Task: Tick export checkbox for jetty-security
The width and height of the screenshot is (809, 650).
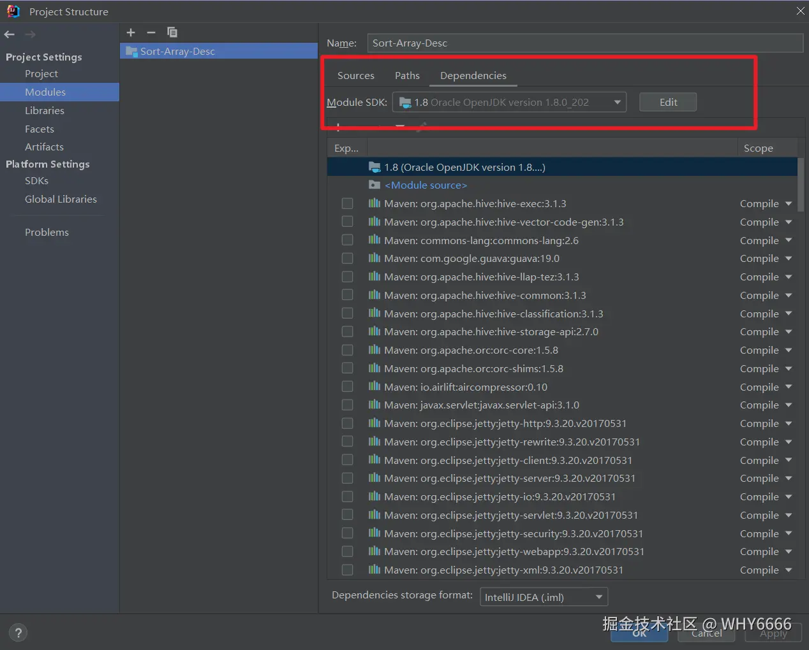Action: pyautogui.click(x=347, y=533)
